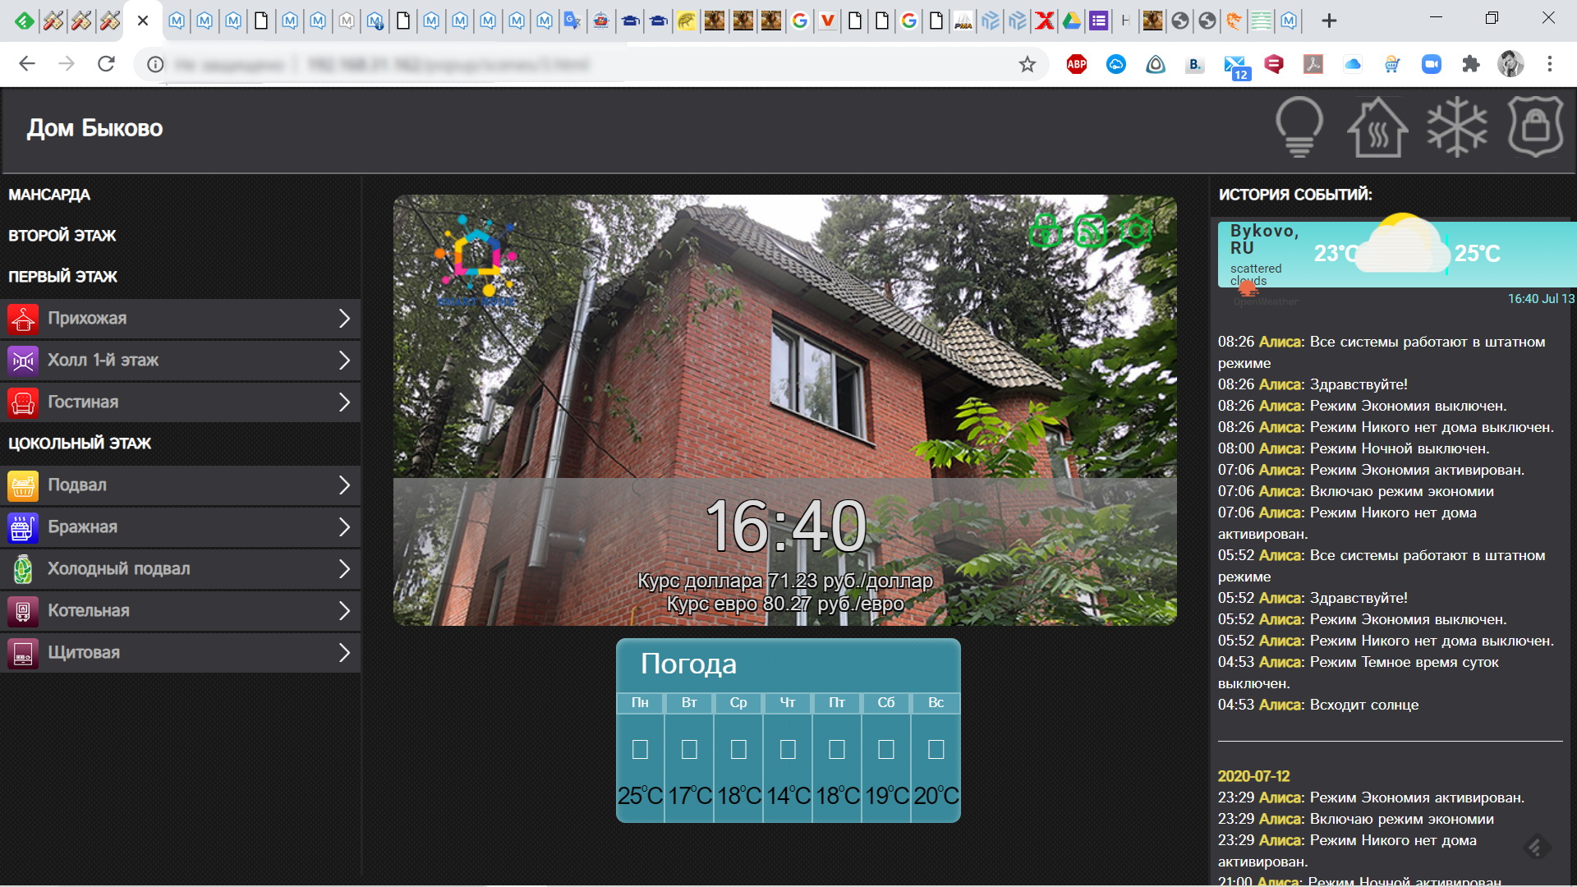The width and height of the screenshot is (1577, 887).
Task: Toggle the green gear icon on photo
Action: 1136,231
